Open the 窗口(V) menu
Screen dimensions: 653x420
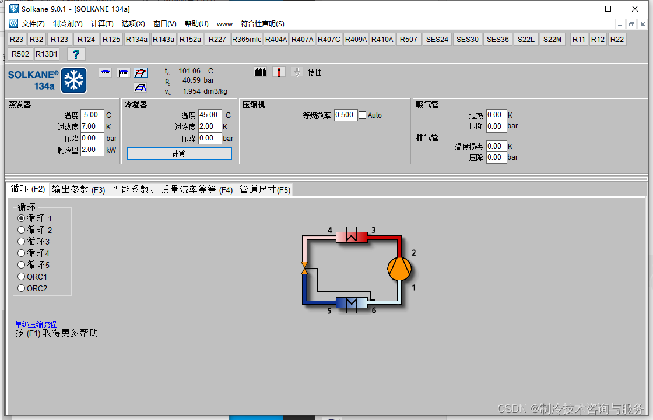coord(165,24)
